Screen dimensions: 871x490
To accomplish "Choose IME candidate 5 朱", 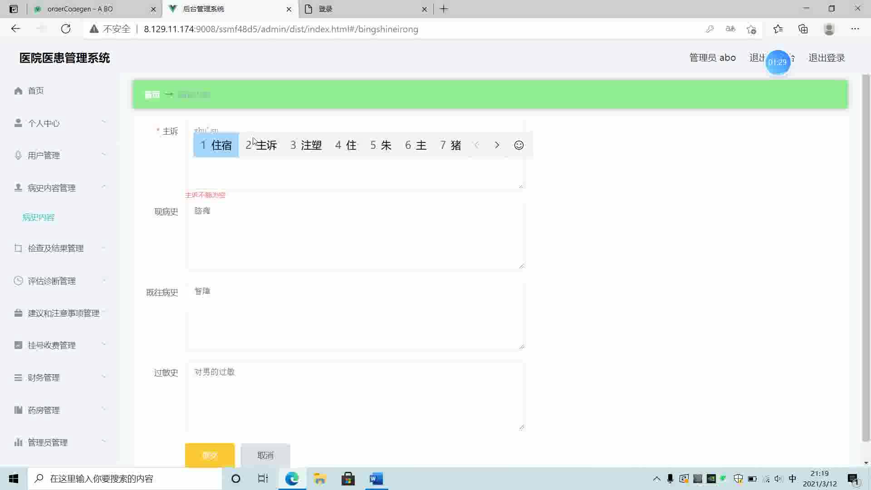I will pyautogui.click(x=381, y=145).
